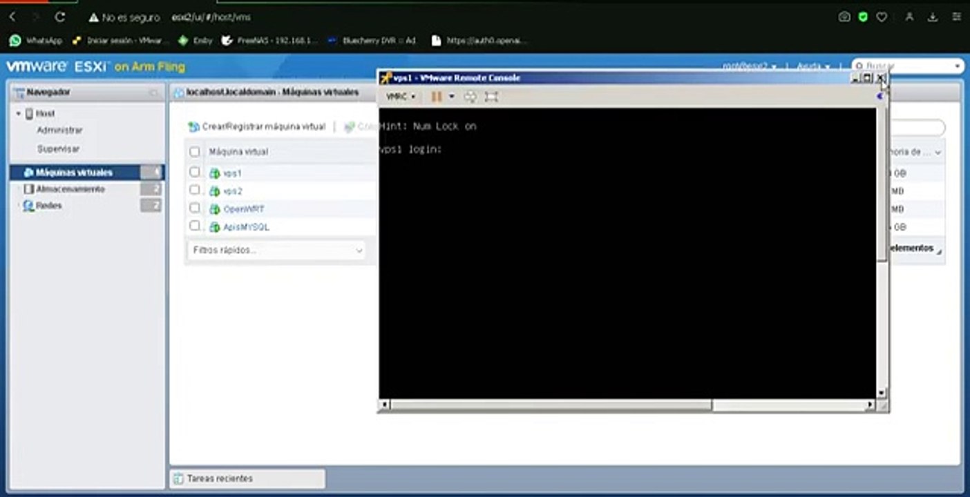
Task: Go back in the browser
Action: pyautogui.click(x=12, y=17)
